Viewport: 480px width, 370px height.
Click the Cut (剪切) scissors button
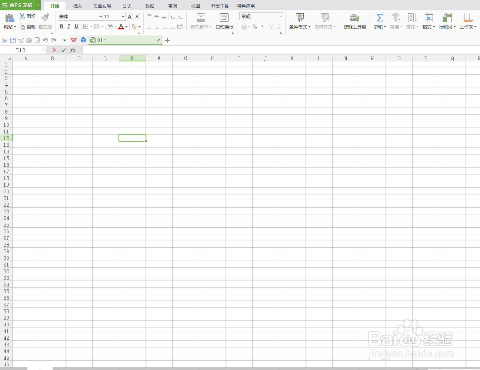27,16
